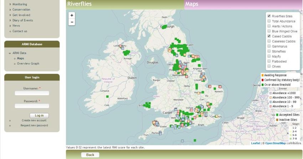Click the Accepted Sites green legend swatch
This screenshot has width=303, height=159.
[x=277, y=115]
